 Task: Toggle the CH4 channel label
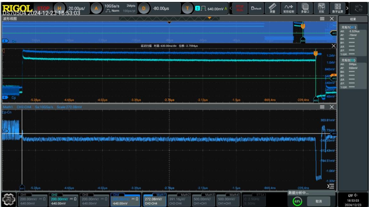tap(116, 195)
